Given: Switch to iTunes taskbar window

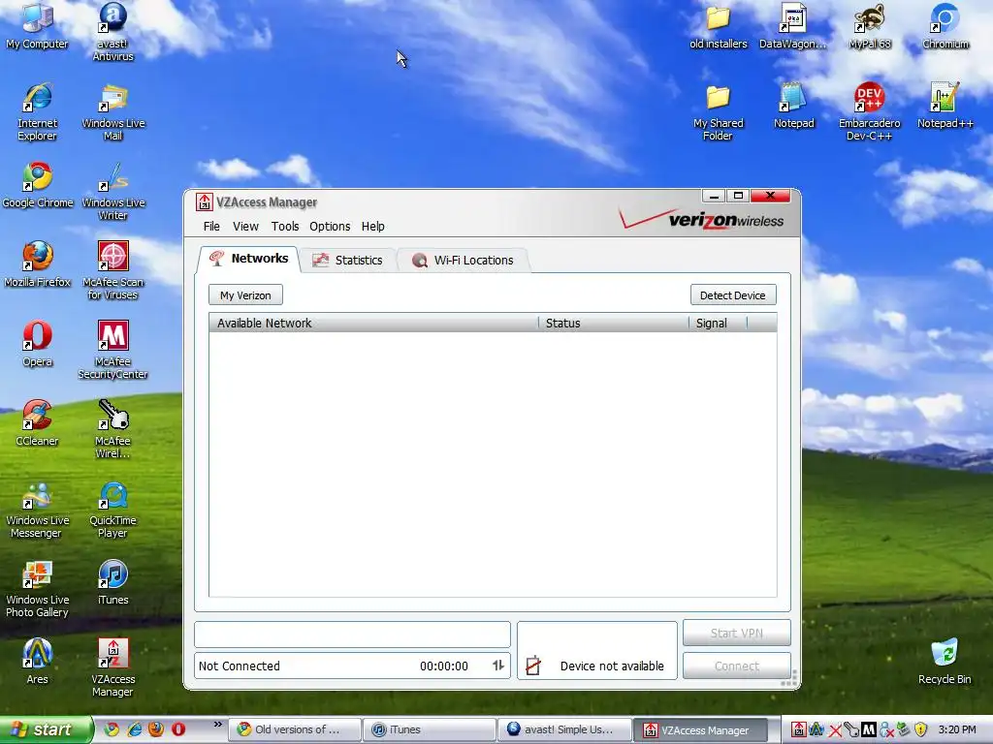Looking at the screenshot, I should tap(430, 730).
